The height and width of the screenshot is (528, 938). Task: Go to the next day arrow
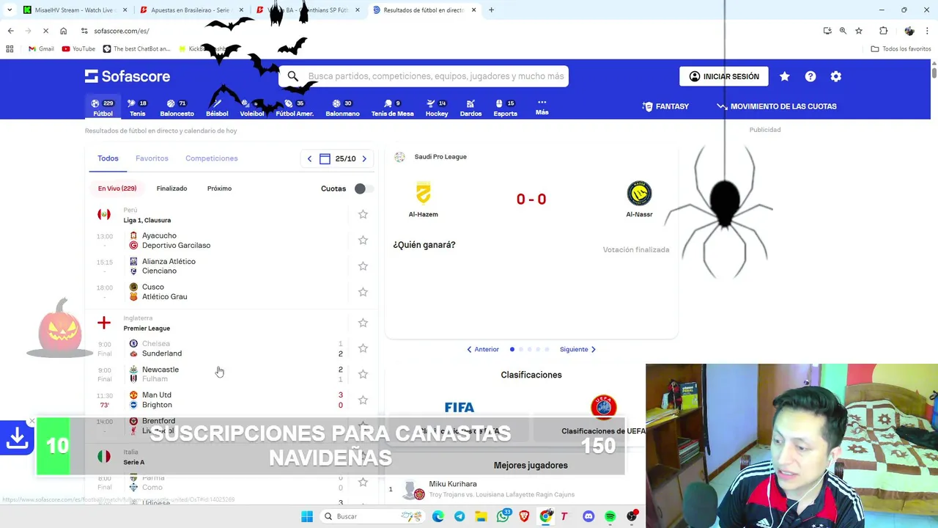(x=364, y=158)
